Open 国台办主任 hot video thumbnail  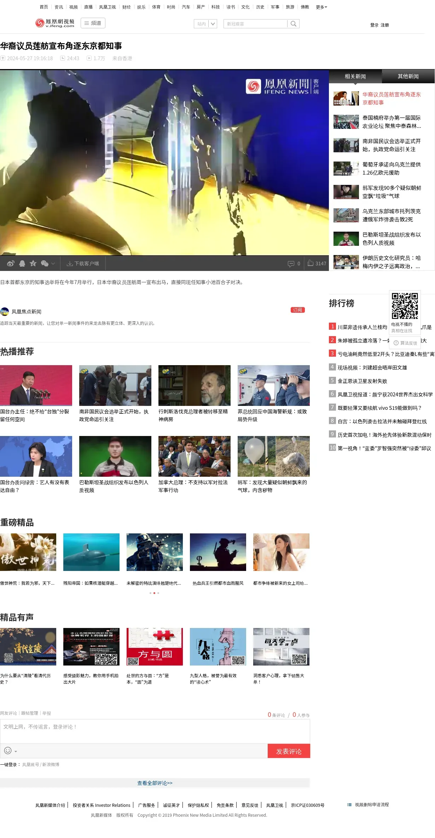click(36, 385)
